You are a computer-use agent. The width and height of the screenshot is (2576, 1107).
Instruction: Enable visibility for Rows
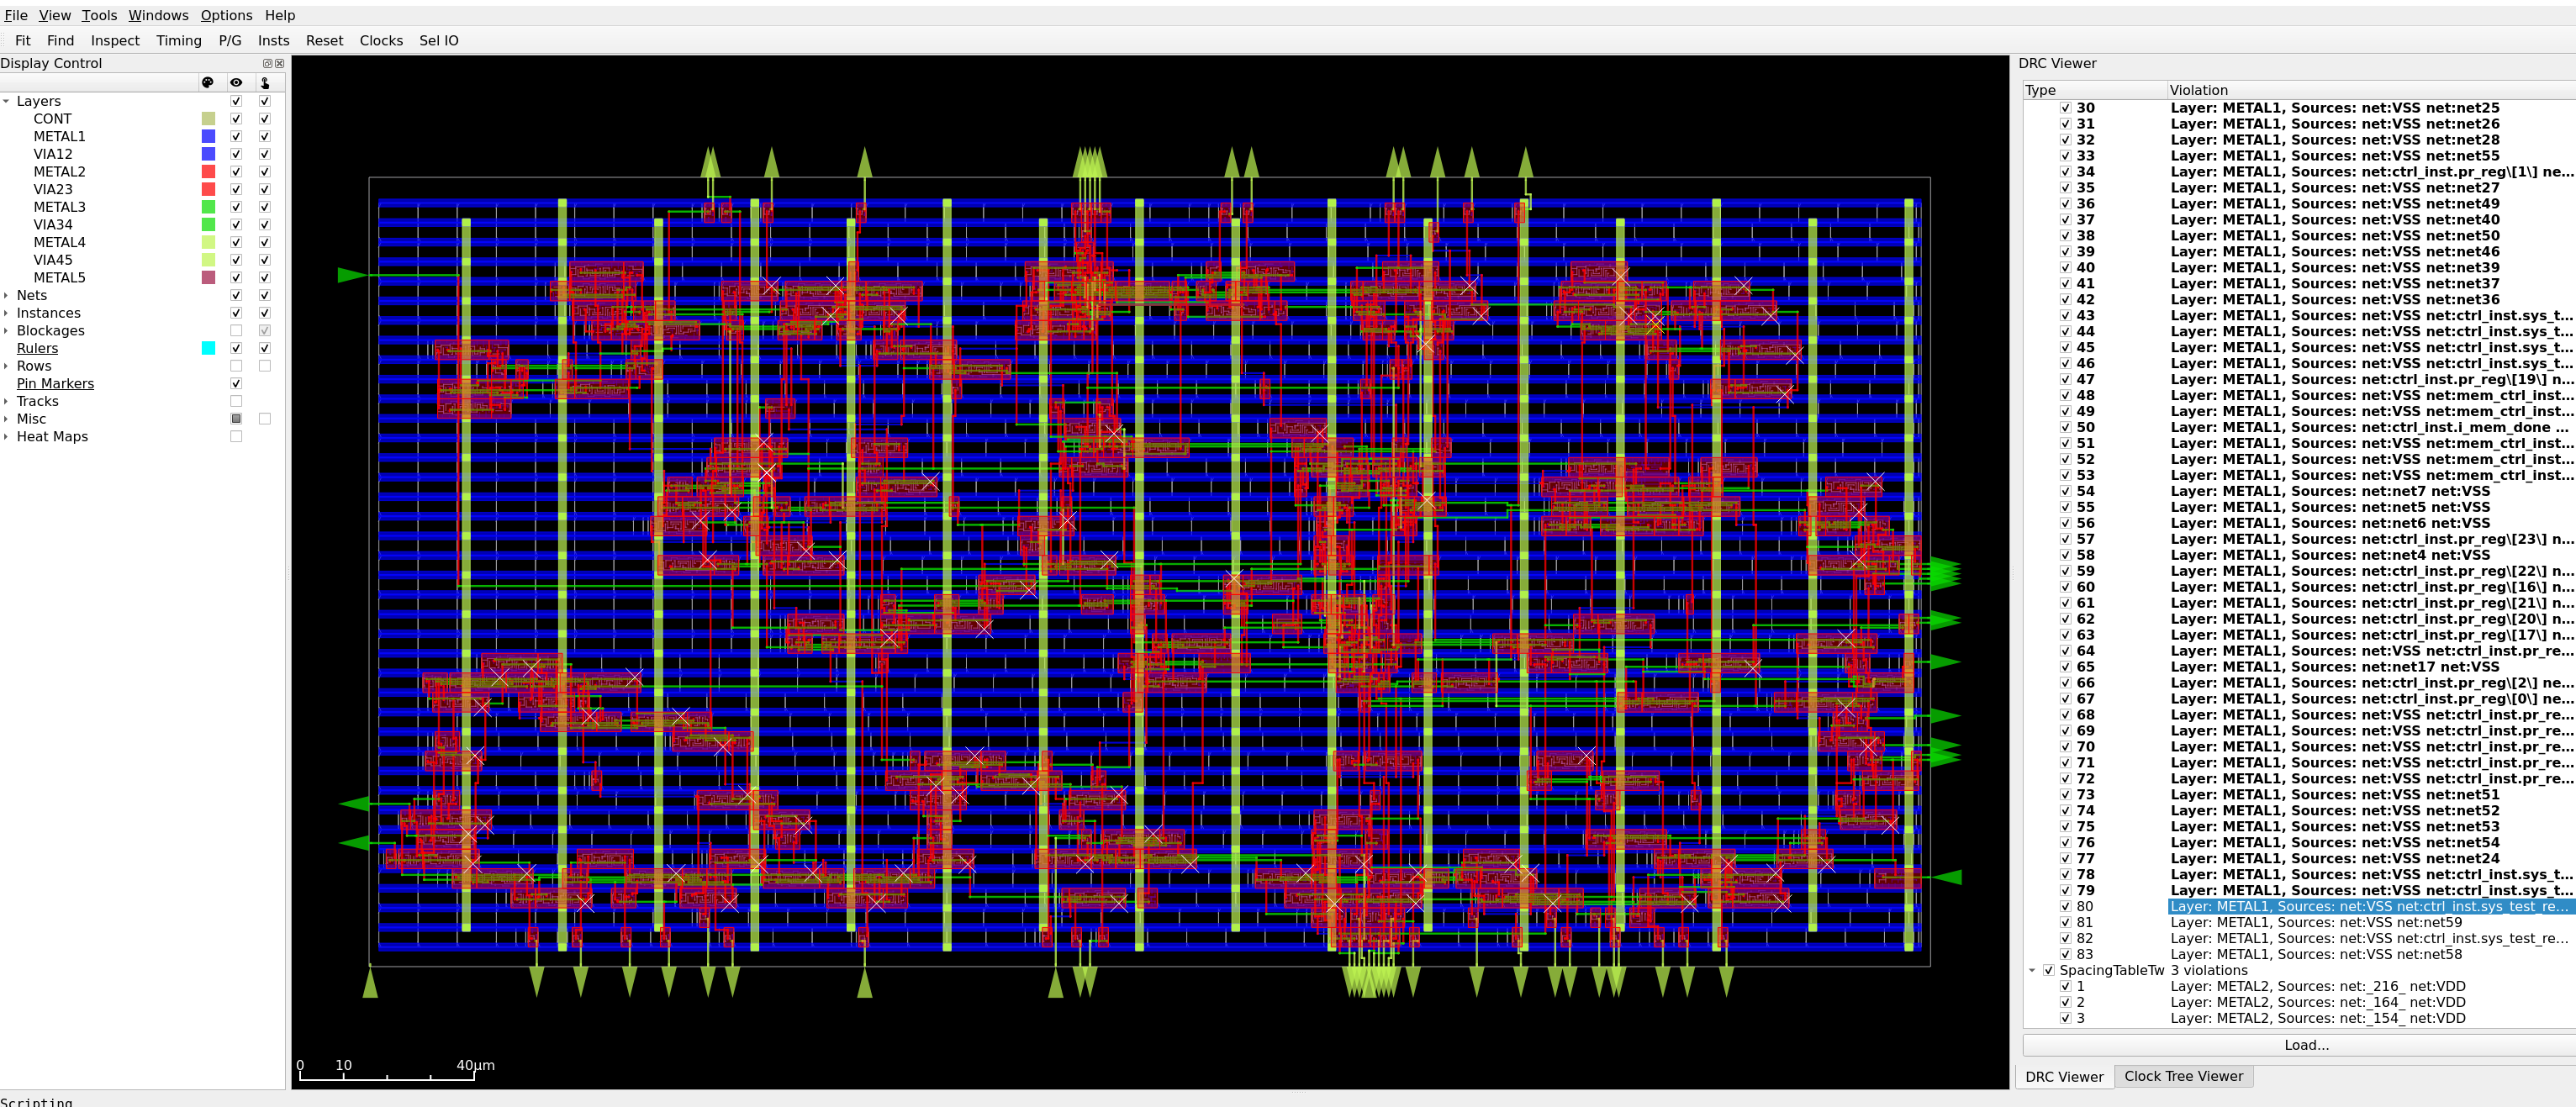click(x=236, y=366)
